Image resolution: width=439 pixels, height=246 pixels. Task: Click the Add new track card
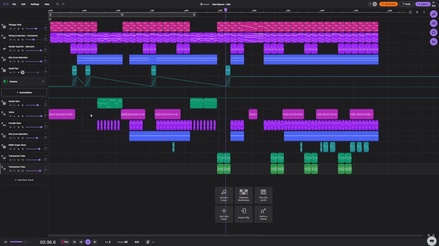point(224,214)
